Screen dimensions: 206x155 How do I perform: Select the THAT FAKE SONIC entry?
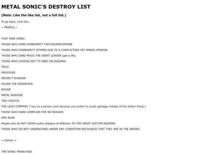coord(13,39)
